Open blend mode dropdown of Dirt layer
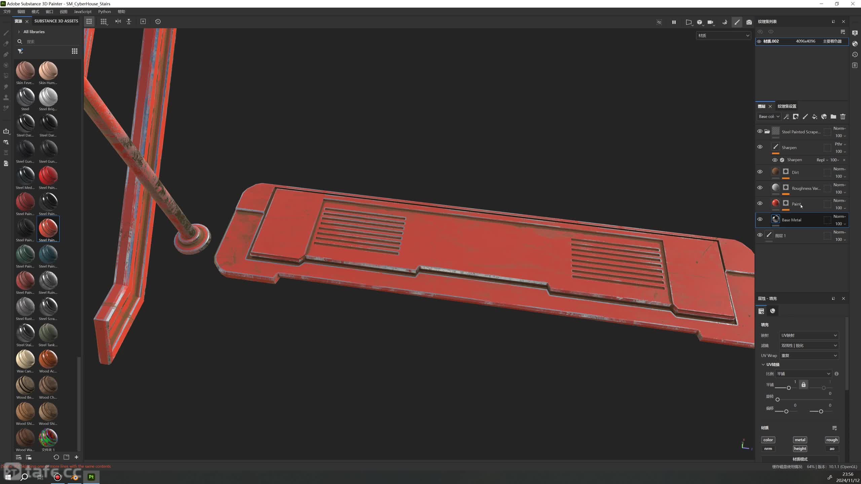 tap(839, 169)
